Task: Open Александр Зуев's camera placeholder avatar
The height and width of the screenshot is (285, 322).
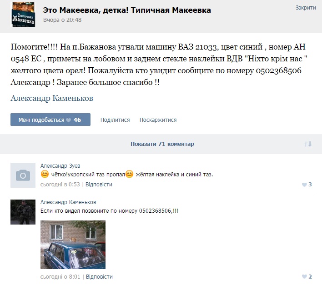Action: 23,175
